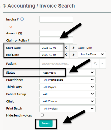Viewport: 111px width, 130px height.
Task: Open the Patient Group dropdown
Action: click(x=67, y=94)
